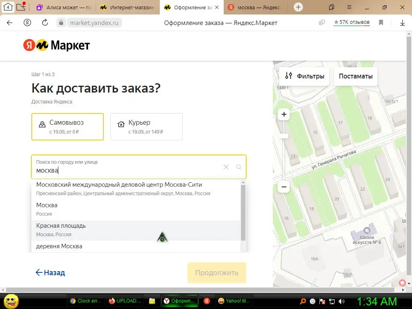Click the tray flag warning icon
This screenshot has height=309, width=412.
click(322, 301)
